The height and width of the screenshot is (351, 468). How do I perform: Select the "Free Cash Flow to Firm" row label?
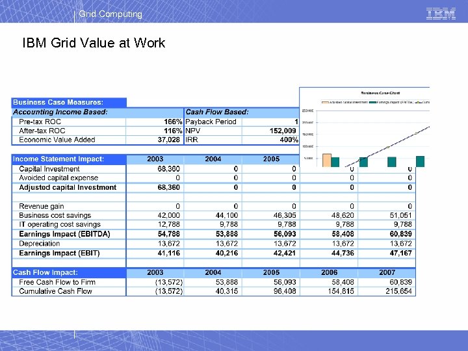(x=57, y=282)
